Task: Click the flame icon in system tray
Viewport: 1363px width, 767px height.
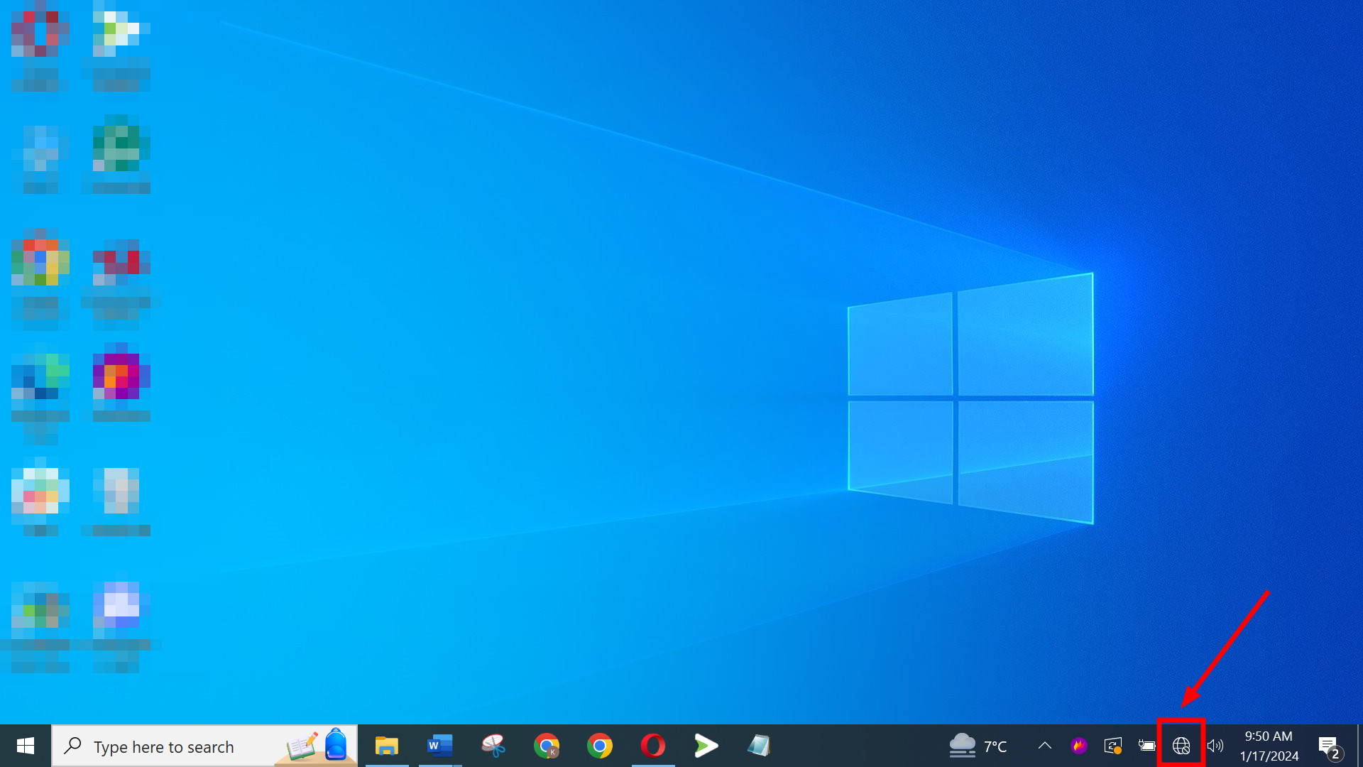Action: pos(1080,746)
